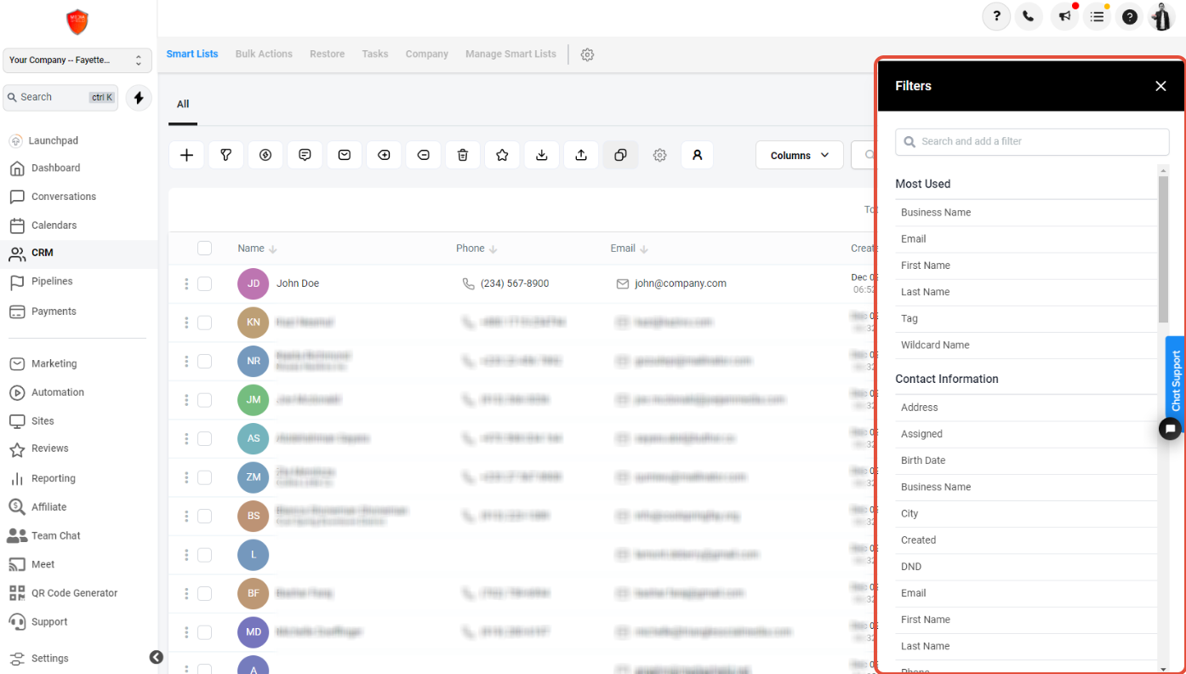Choose the Birth Date filter
The width and height of the screenshot is (1186, 674).
(1026, 460)
